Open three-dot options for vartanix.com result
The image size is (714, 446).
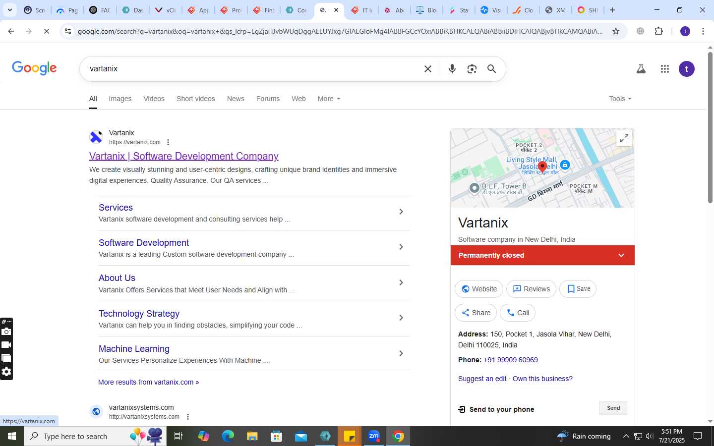click(168, 142)
